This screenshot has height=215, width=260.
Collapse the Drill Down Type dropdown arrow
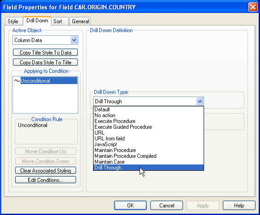pyautogui.click(x=200, y=101)
